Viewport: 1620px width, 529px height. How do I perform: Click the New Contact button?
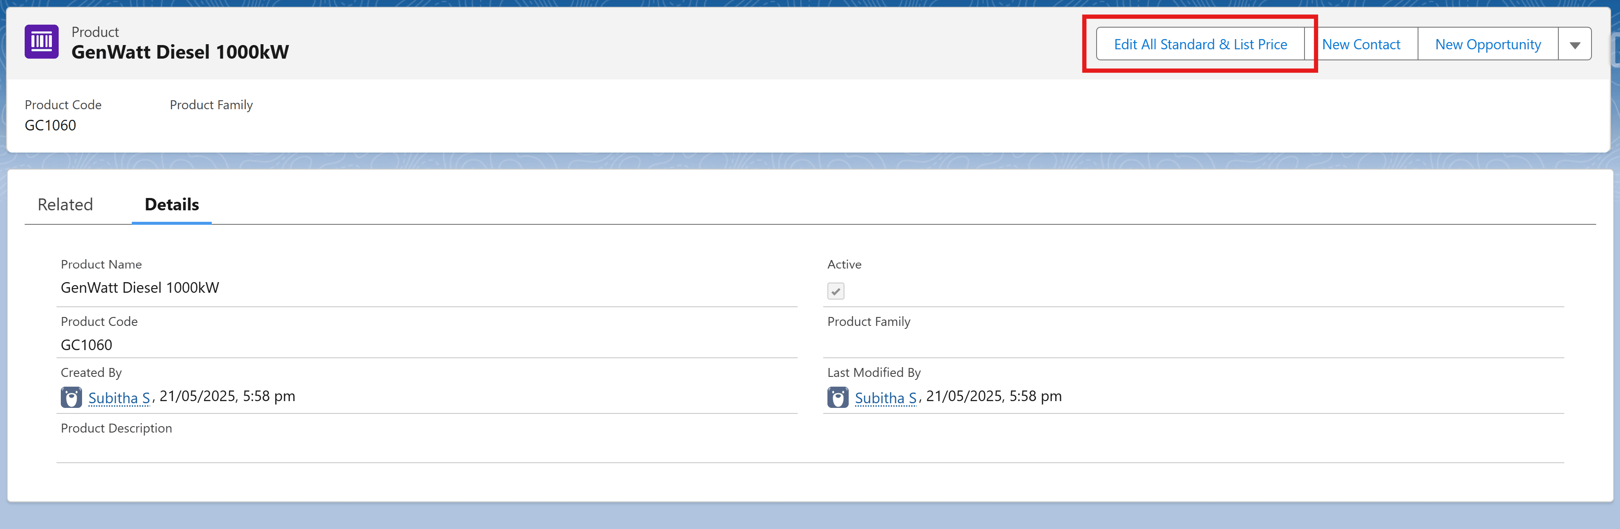point(1361,44)
